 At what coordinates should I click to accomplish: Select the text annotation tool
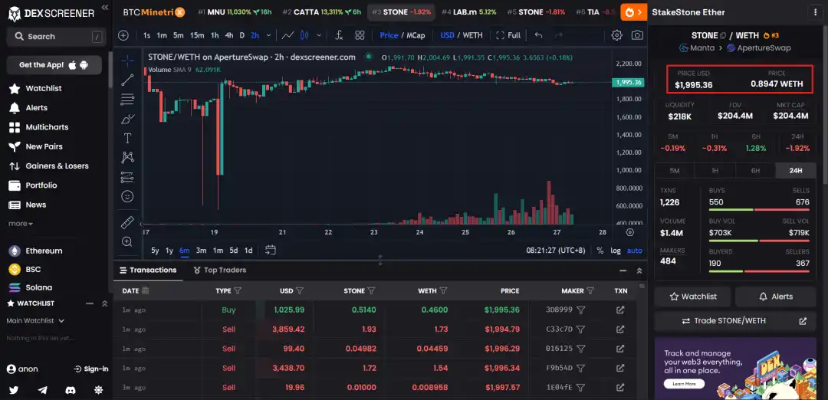pyautogui.click(x=127, y=139)
